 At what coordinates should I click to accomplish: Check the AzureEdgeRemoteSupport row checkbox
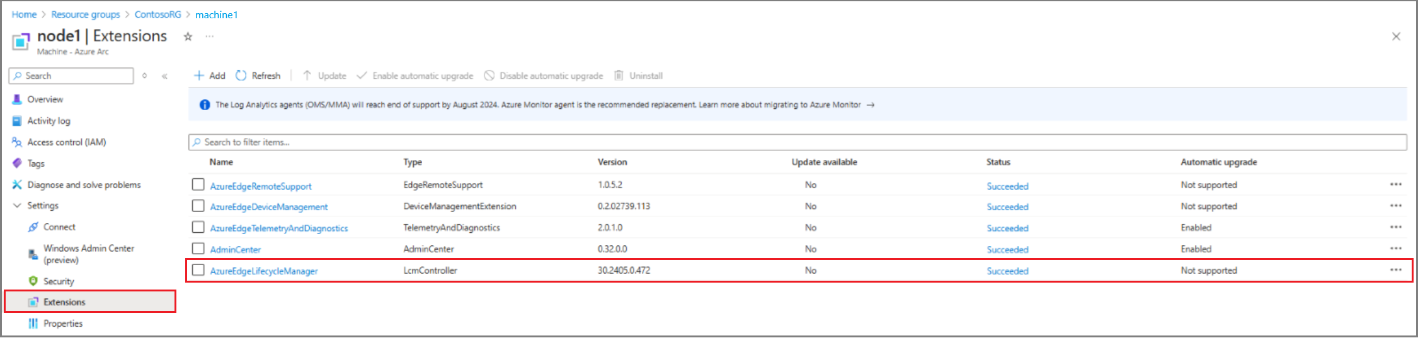pyautogui.click(x=198, y=184)
